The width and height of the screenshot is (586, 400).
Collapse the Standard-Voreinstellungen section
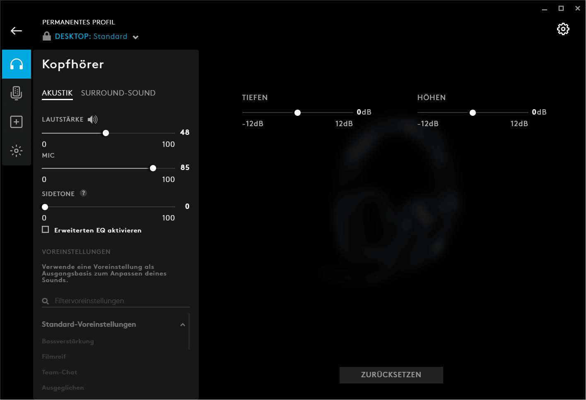[183, 325]
